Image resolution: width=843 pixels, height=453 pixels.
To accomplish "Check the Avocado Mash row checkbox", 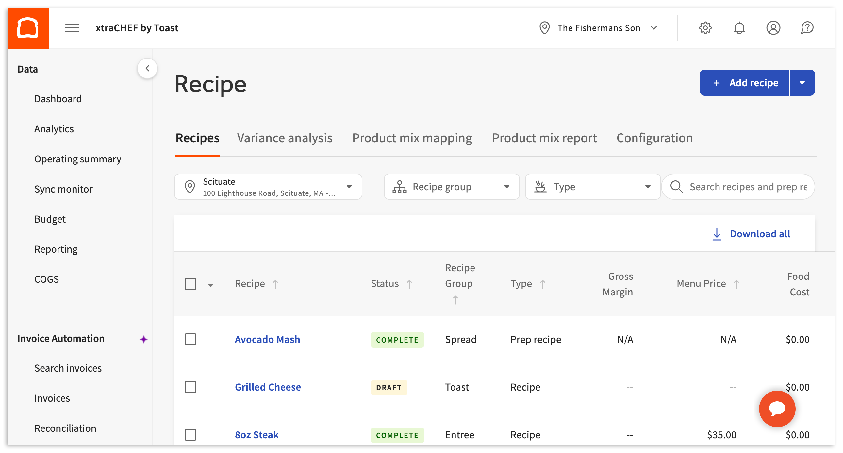I will 190,339.
